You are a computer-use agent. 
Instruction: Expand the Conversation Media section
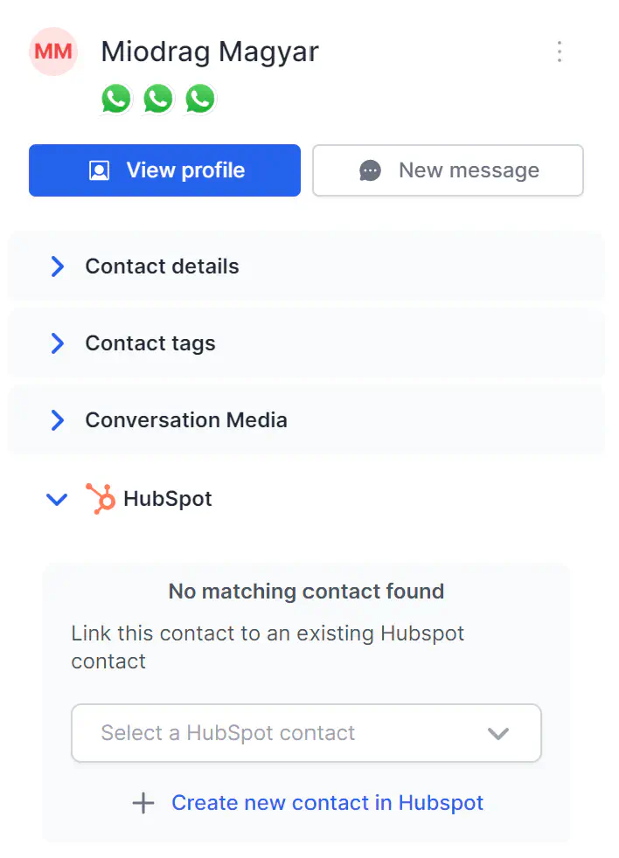tap(58, 420)
